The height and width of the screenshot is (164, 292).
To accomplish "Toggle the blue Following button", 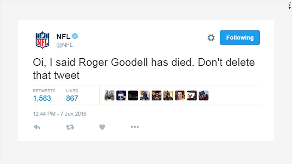I will (240, 38).
